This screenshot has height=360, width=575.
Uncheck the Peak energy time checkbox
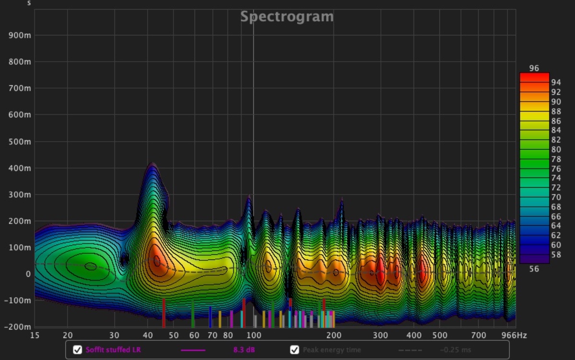click(295, 350)
